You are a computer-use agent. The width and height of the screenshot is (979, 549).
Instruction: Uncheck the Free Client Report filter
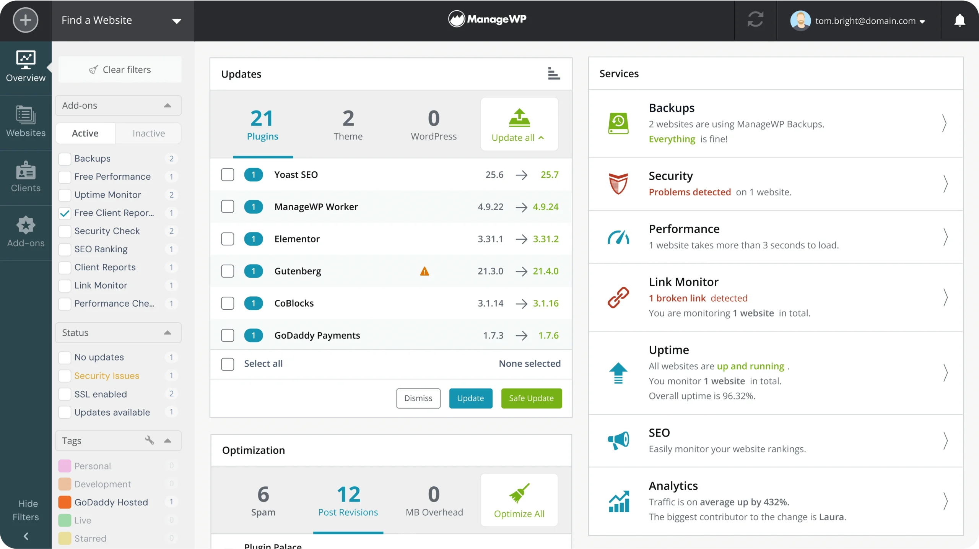click(x=65, y=213)
